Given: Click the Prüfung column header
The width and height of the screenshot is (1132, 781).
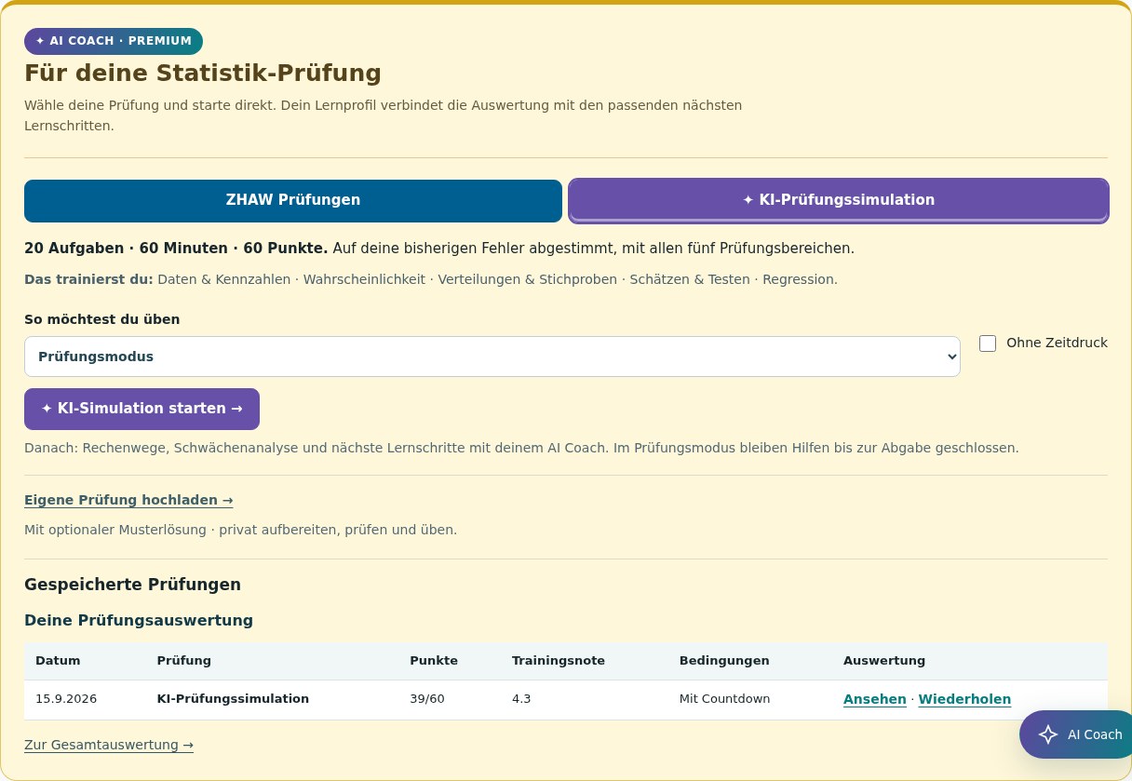Looking at the screenshot, I should point(184,661).
